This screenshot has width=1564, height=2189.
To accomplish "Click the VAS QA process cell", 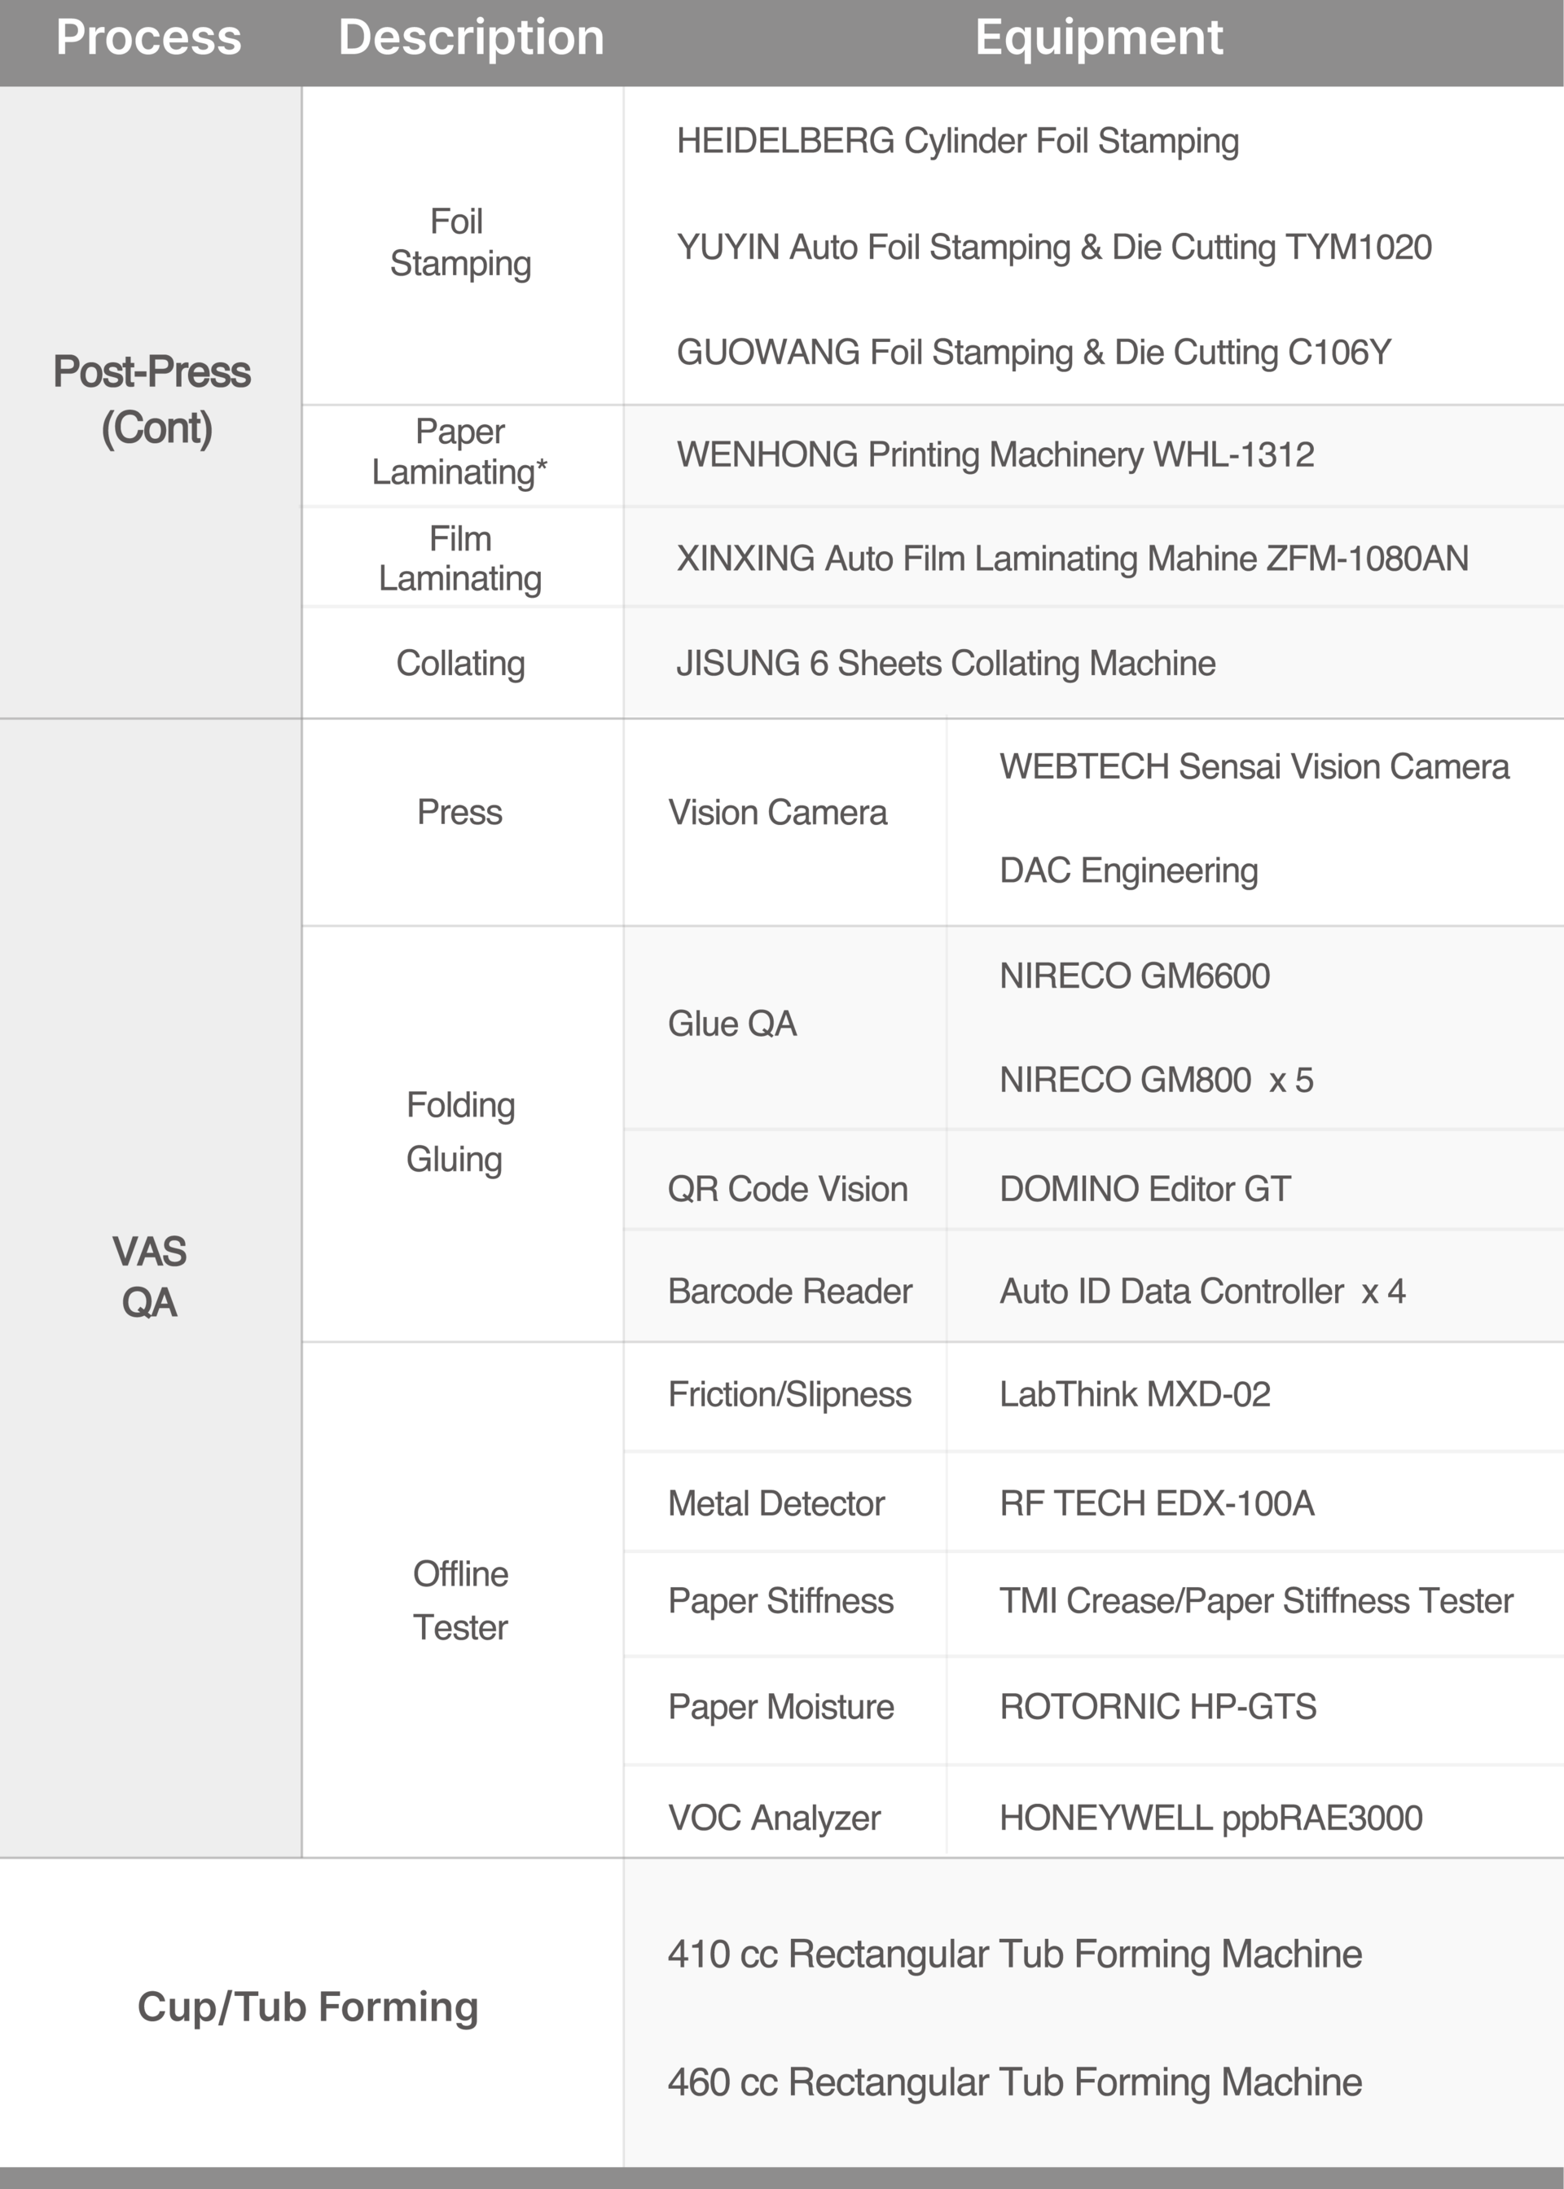I will click(x=149, y=1278).
